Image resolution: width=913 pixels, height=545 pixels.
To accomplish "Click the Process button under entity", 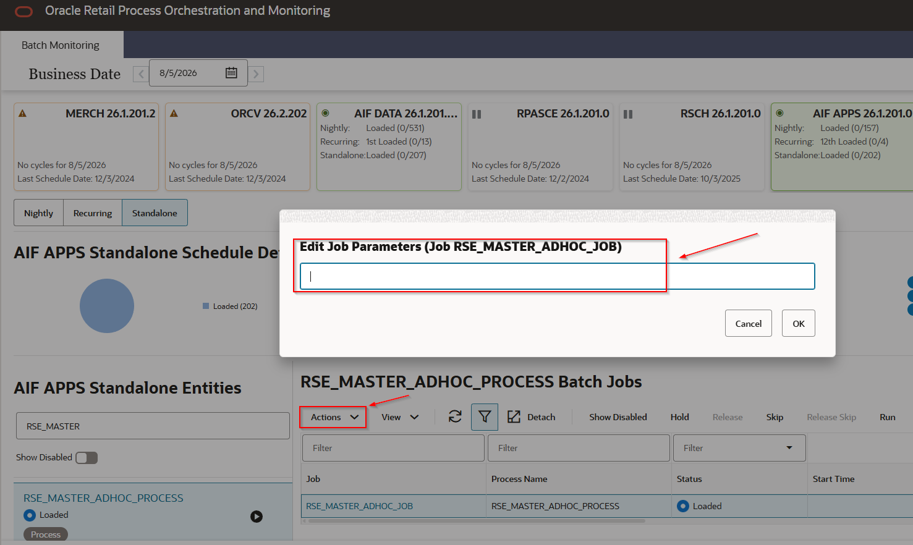I will point(46,534).
